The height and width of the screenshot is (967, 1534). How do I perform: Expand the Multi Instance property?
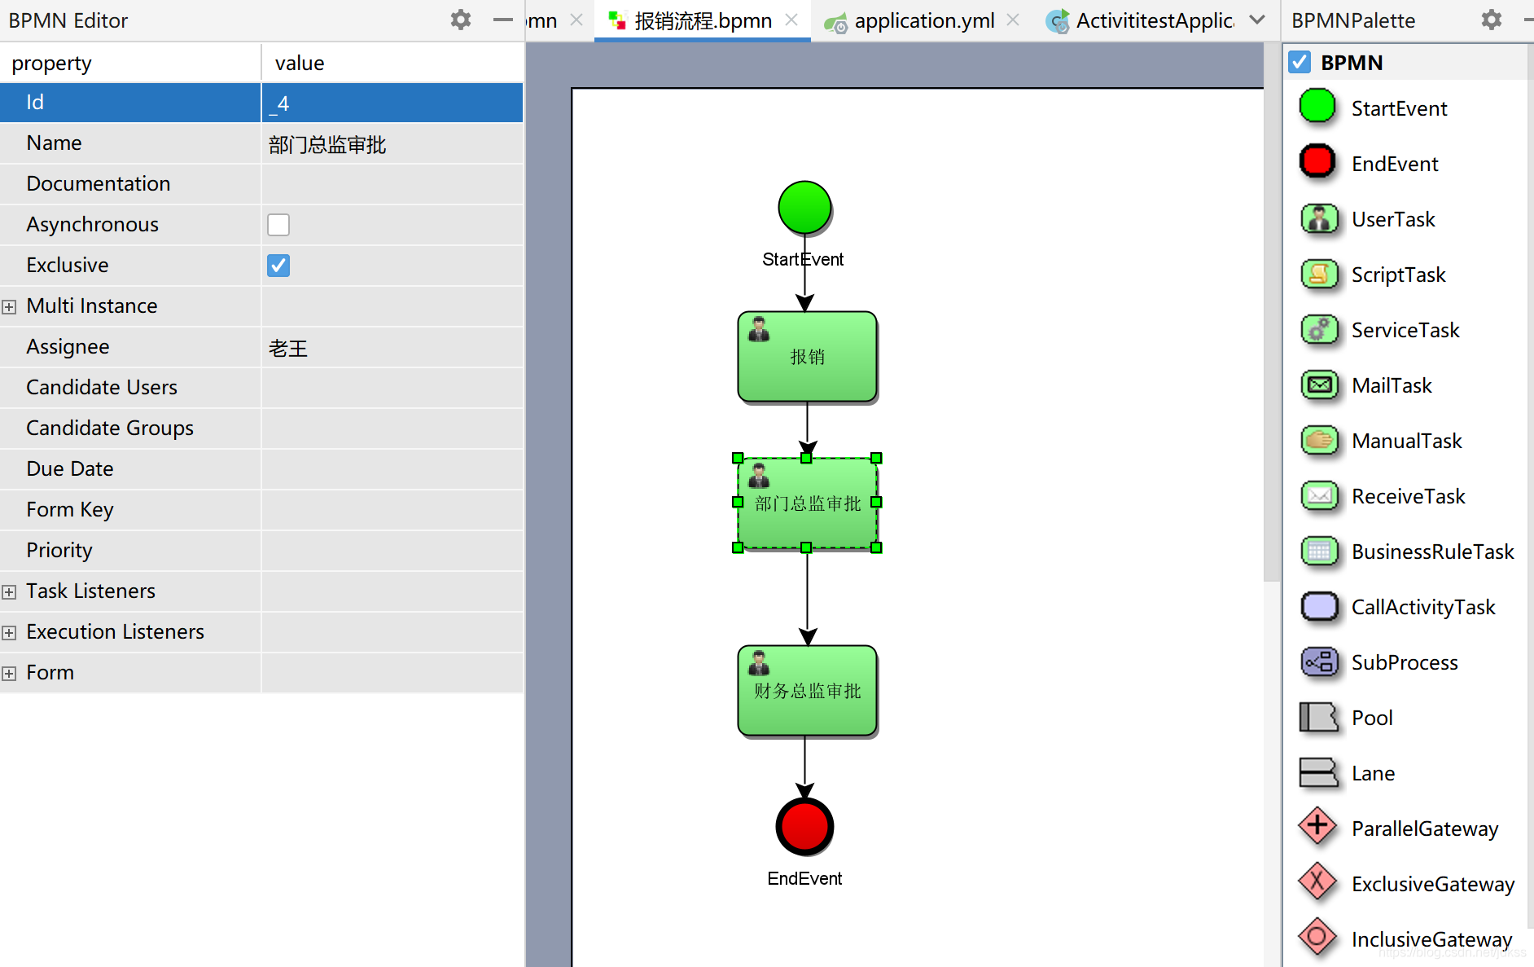click(9, 307)
